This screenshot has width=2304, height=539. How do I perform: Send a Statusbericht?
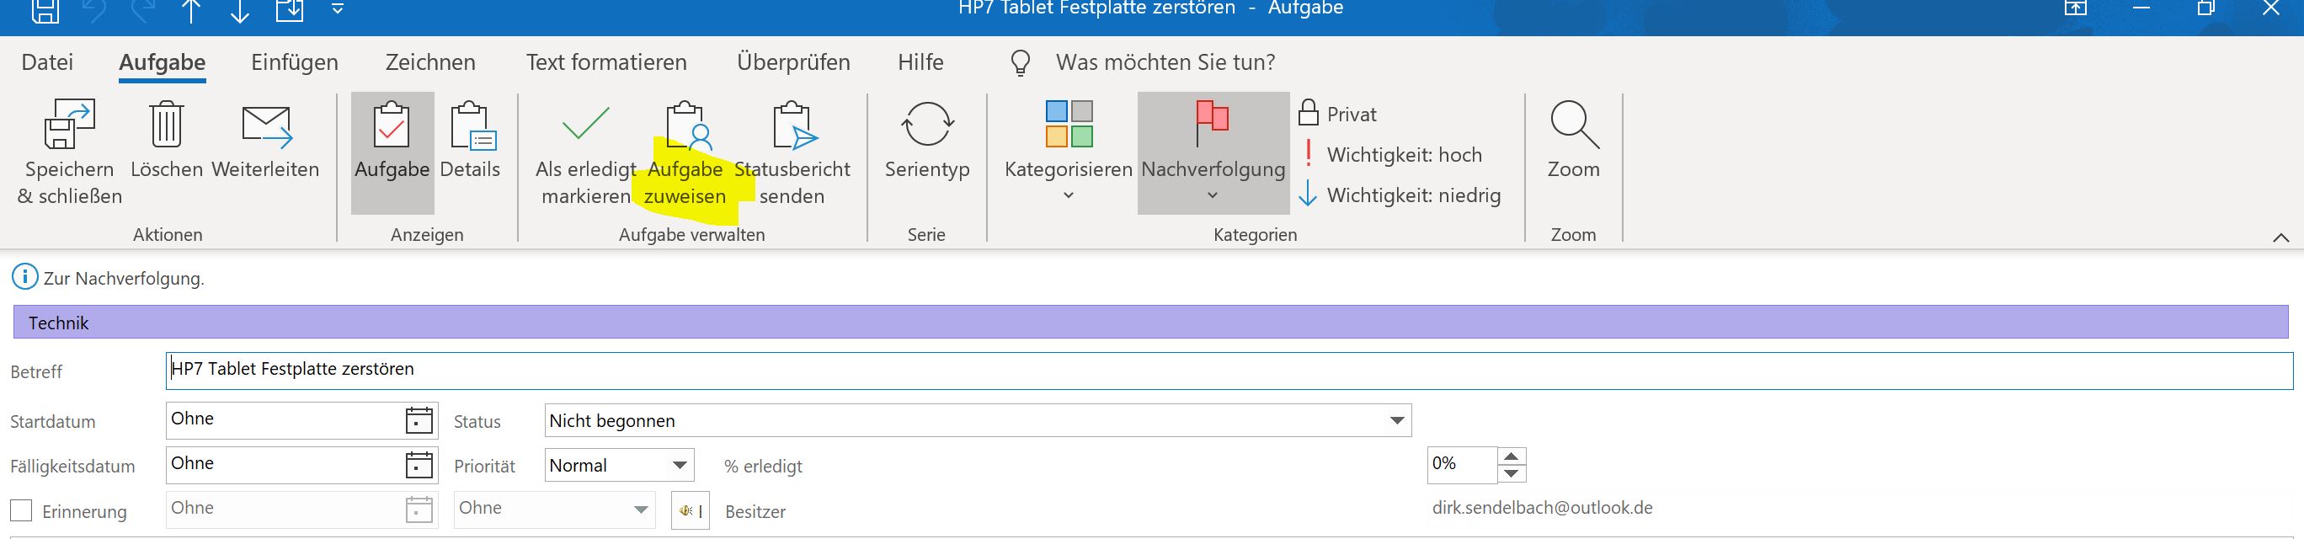[792, 154]
